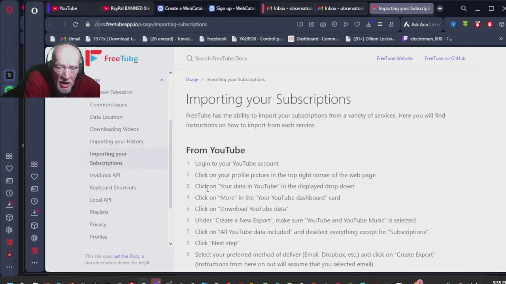Viewport: 506px width, 284px height.
Task: Open history clock in front window sidebar
Action: pyautogui.click(x=34, y=201)
